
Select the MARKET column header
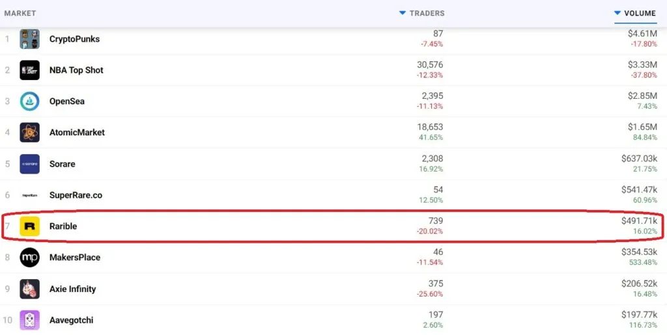coord(20,13)
